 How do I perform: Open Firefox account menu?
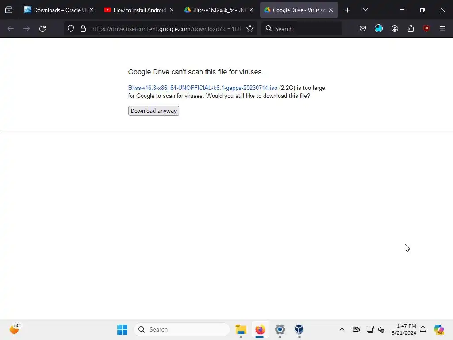point(395,29)
